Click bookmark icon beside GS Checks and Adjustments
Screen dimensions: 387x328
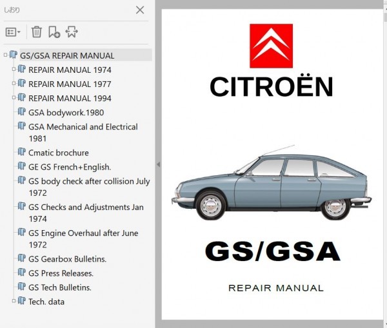(22, 206)
